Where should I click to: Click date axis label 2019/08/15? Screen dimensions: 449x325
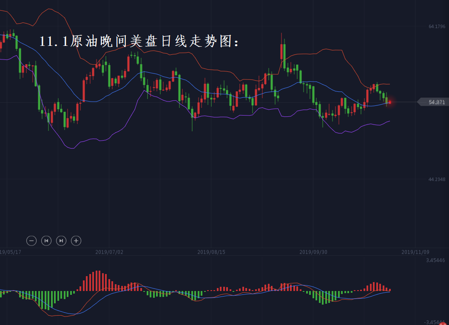[211, 252]
